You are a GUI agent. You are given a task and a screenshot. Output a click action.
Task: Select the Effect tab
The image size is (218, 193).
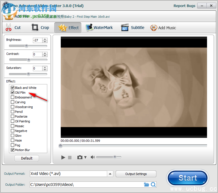(x=68, y=28)
